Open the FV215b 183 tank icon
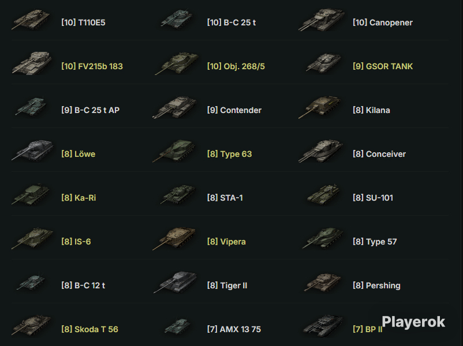This screenshot has width=463, height=346. tap(32, 63)
